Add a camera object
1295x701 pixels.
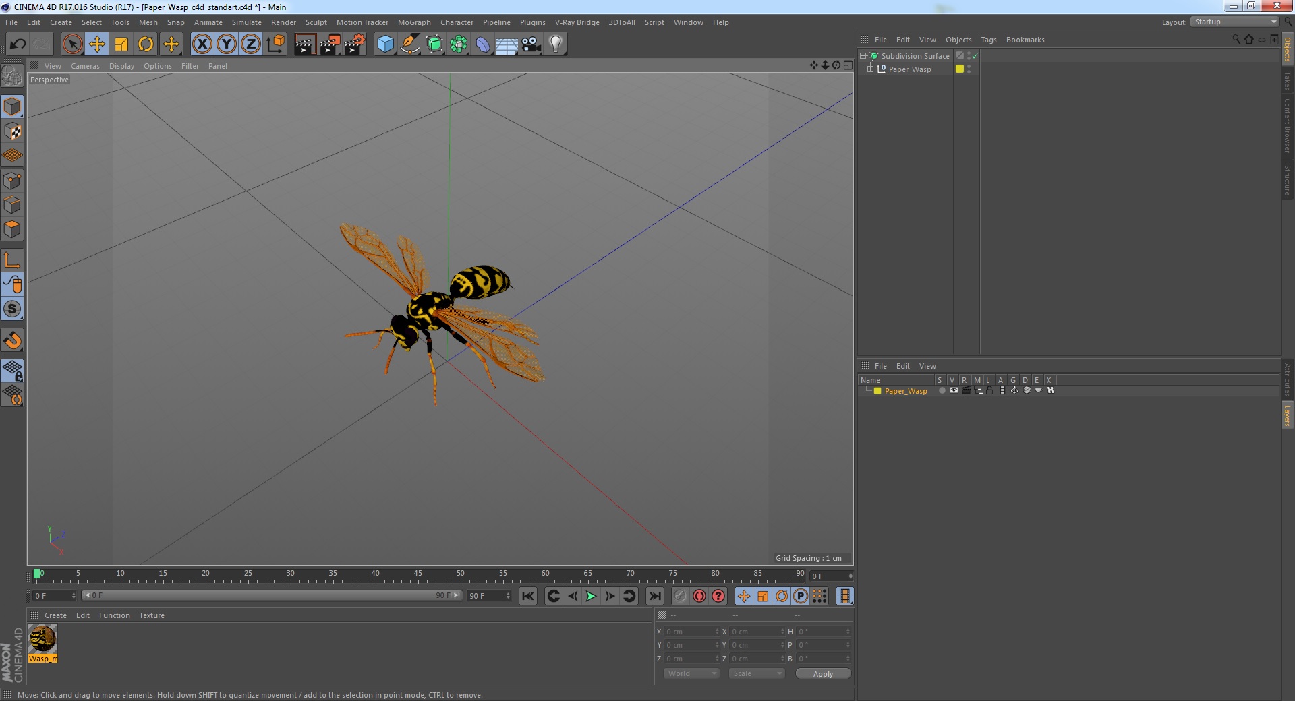[x=531, y=44]
